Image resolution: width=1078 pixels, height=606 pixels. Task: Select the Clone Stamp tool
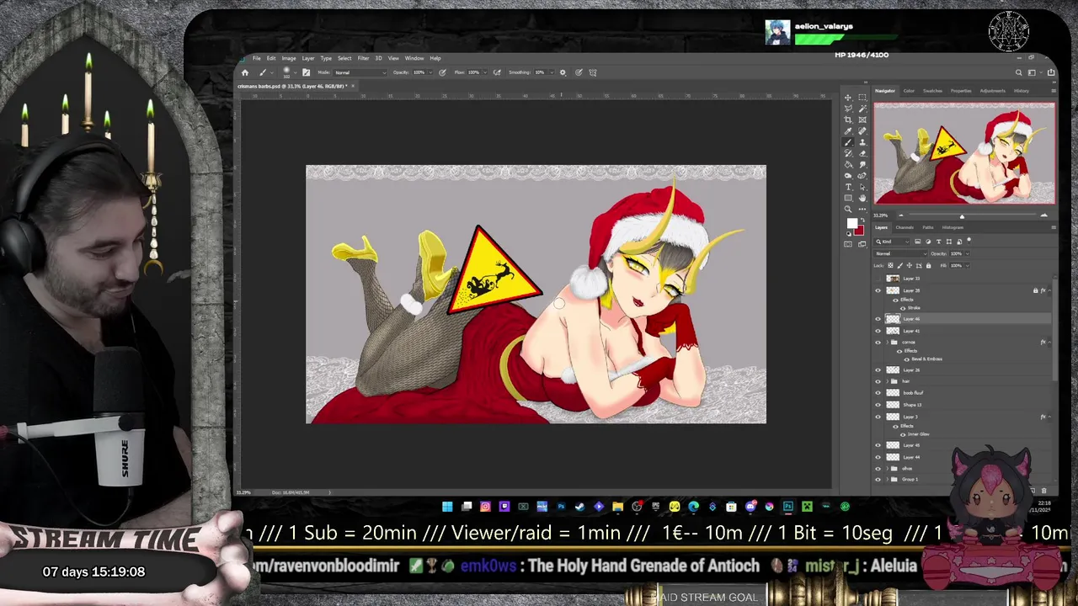[x=862, y=142]
